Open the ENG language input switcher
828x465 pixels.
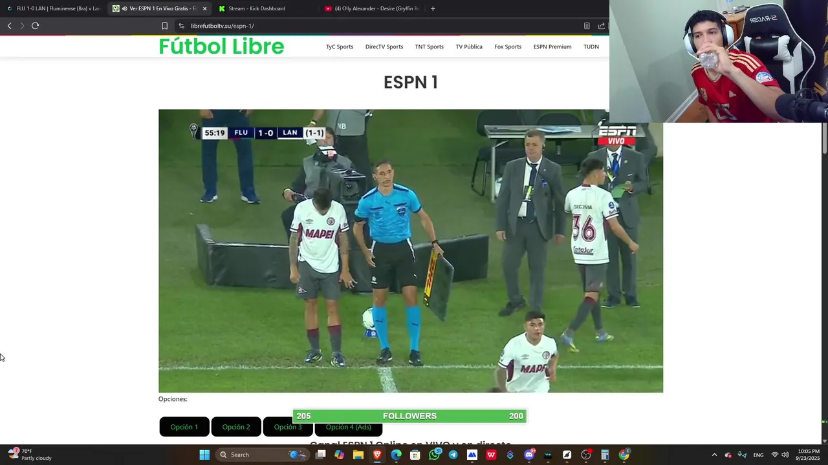point(758,455)
